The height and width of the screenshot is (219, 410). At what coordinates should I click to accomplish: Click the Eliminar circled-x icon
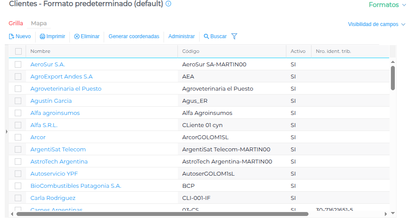tap(77, 36)
